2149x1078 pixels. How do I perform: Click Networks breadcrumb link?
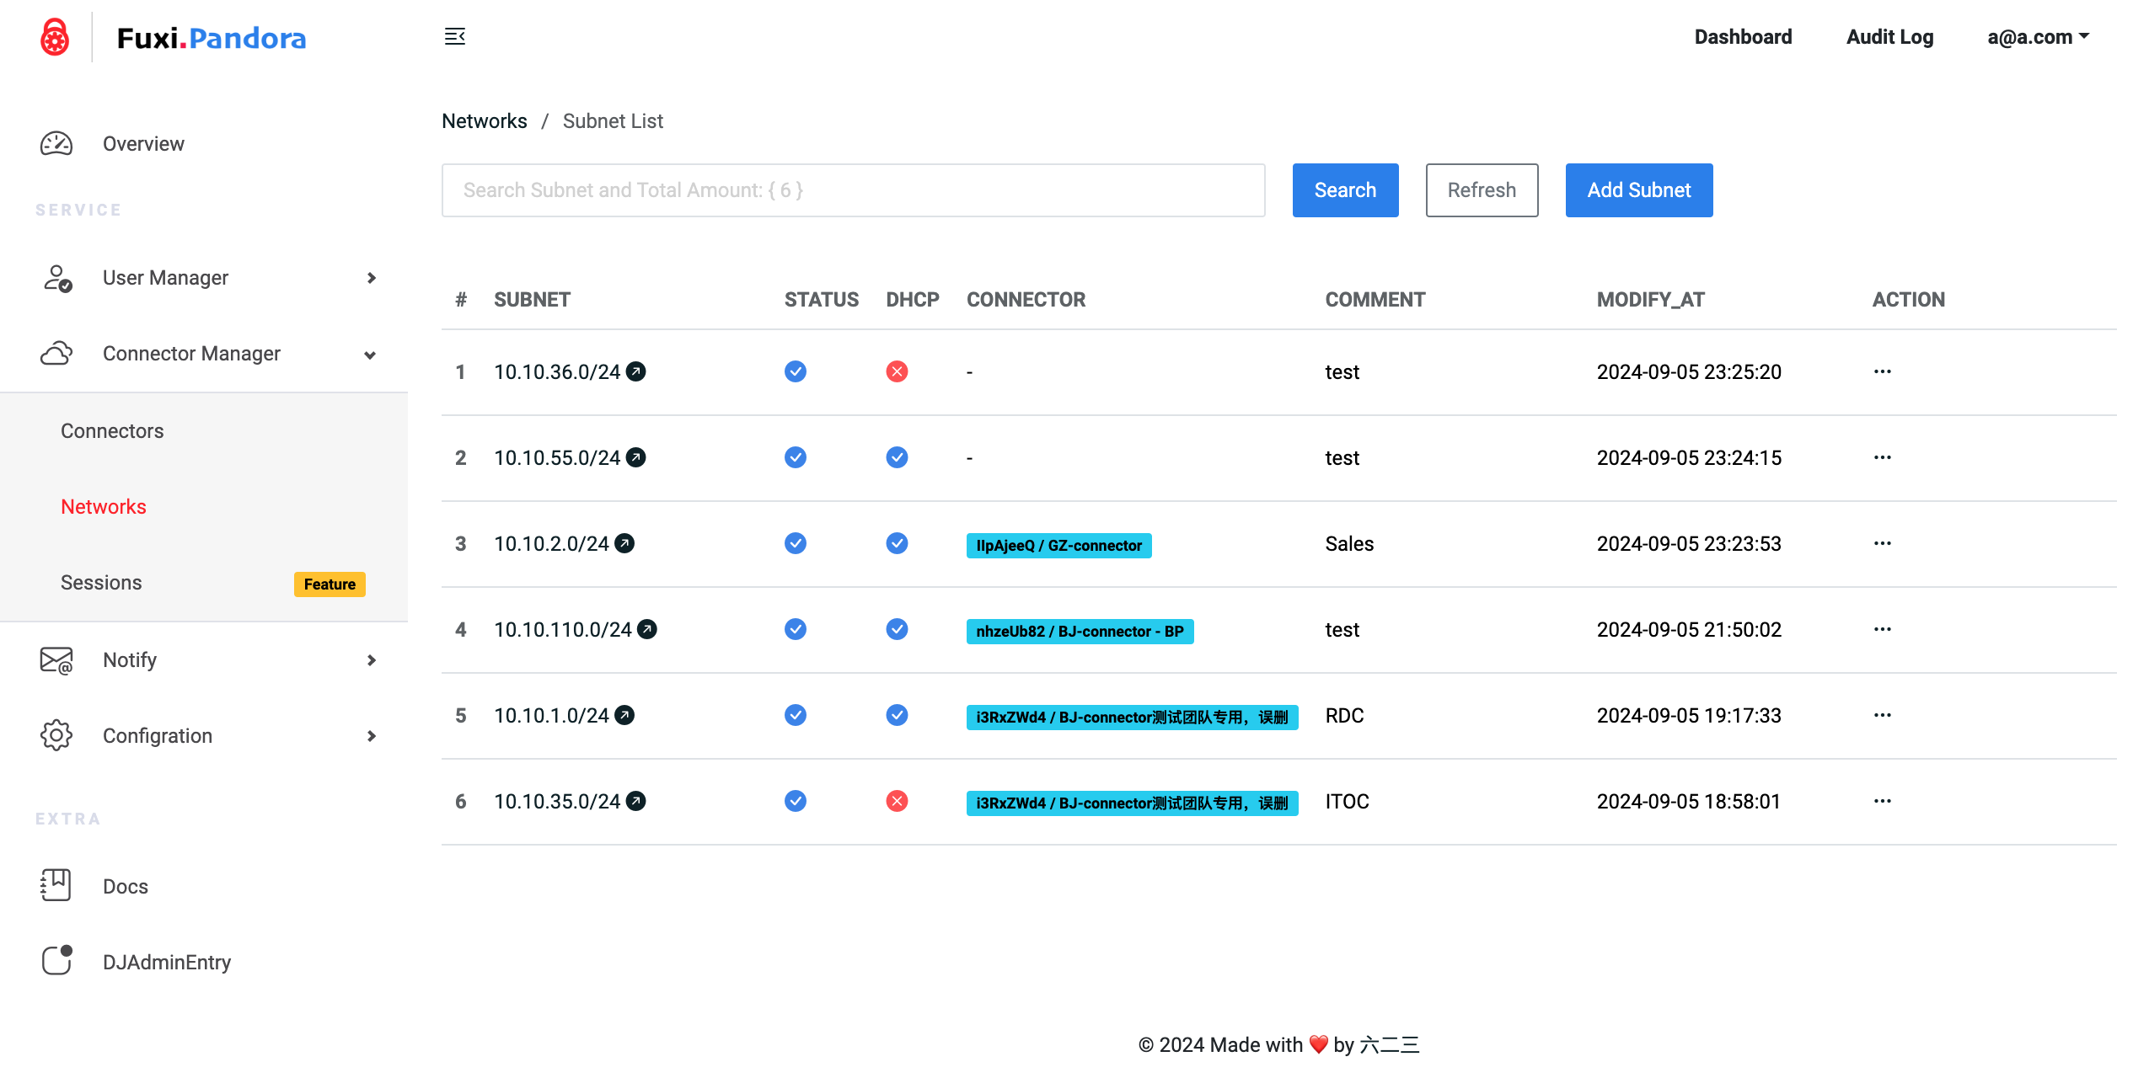click(485, 121)
